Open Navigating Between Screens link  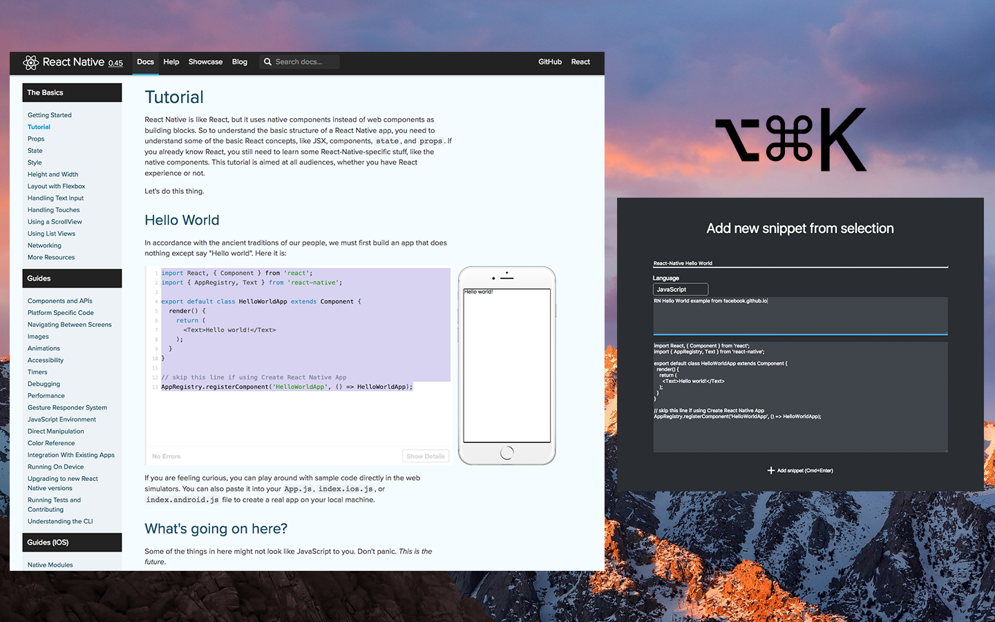point(70,325)
